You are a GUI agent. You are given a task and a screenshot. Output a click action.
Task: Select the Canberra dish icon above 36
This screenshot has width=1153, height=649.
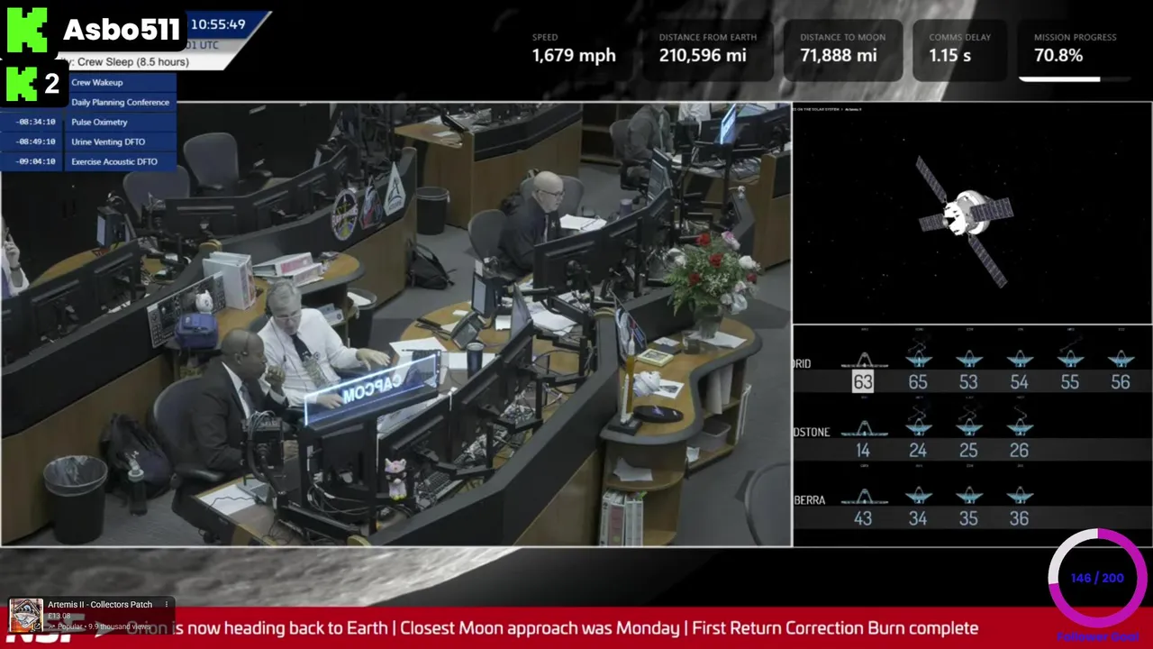point(1019,496)
